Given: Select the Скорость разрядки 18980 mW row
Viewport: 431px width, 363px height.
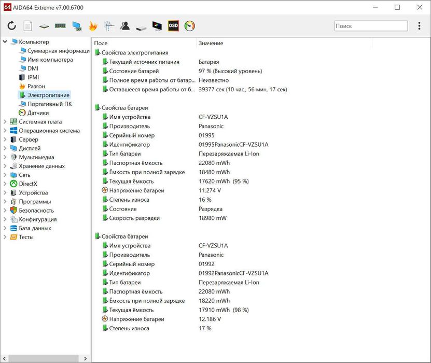Looking at the screenshot, I should click(x=164, y=218).
